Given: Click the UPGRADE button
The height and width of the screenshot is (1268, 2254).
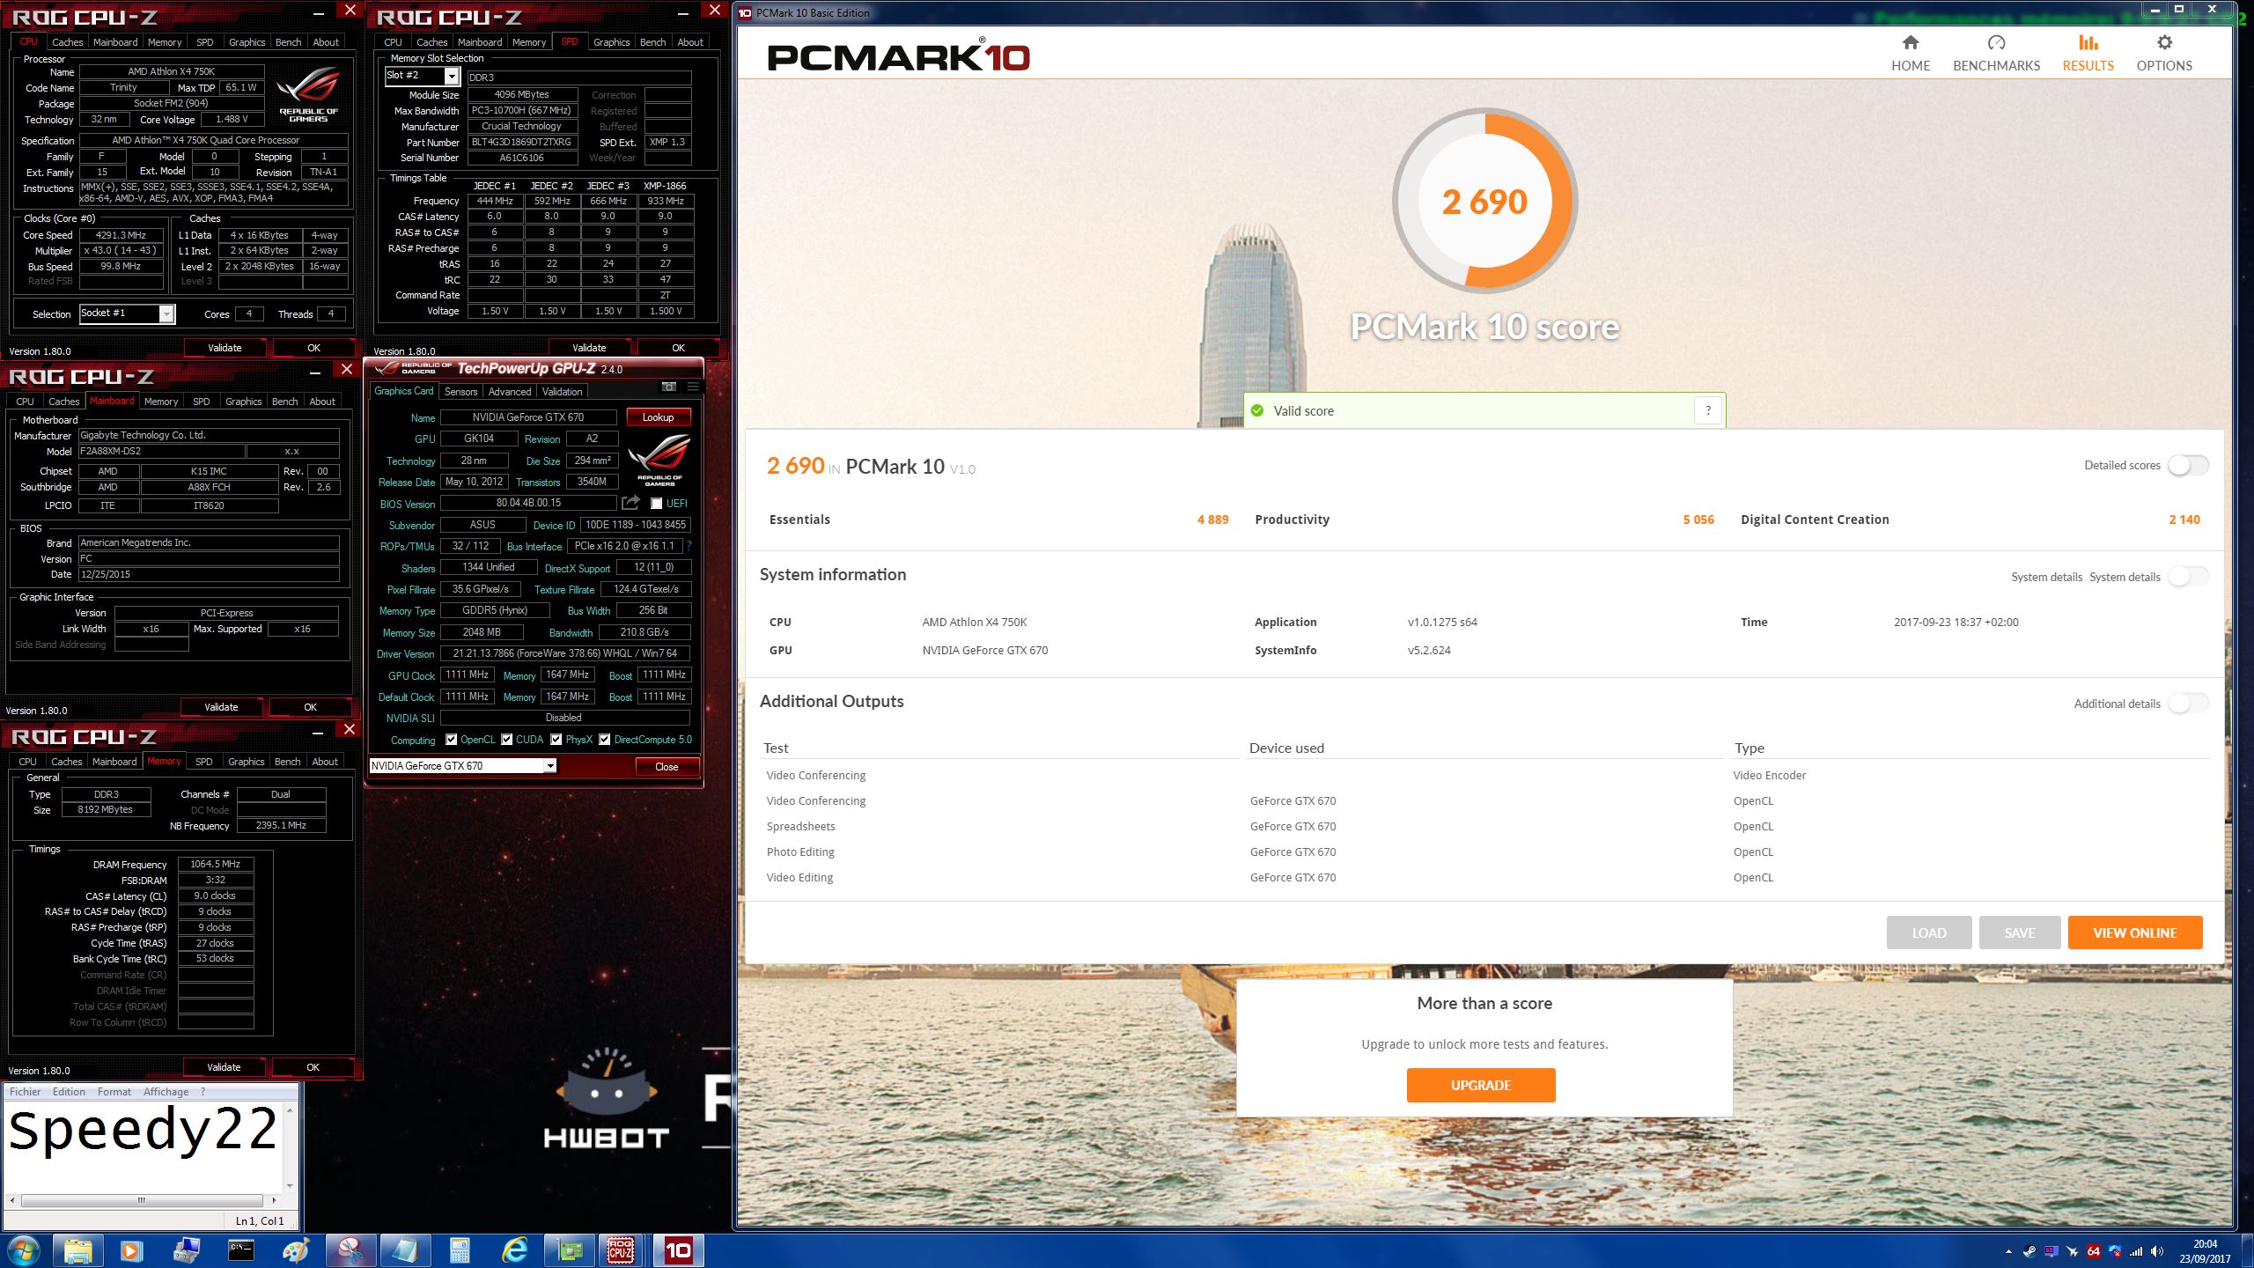Looking at the screenshot, I should [1480, 1085].
